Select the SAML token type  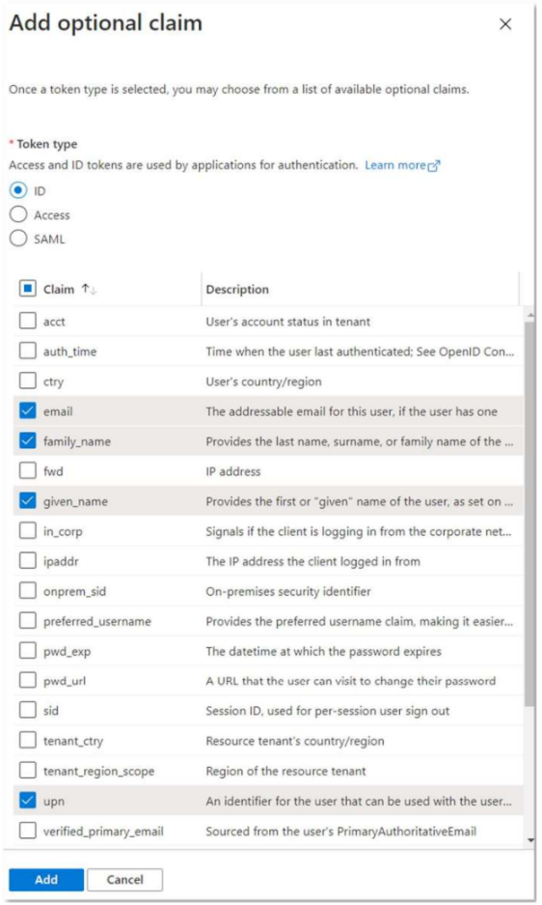18,239
